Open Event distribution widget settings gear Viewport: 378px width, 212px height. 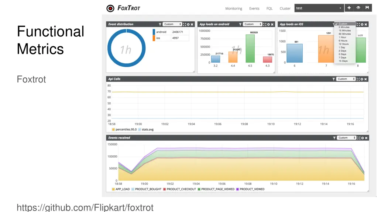point(188,24)
